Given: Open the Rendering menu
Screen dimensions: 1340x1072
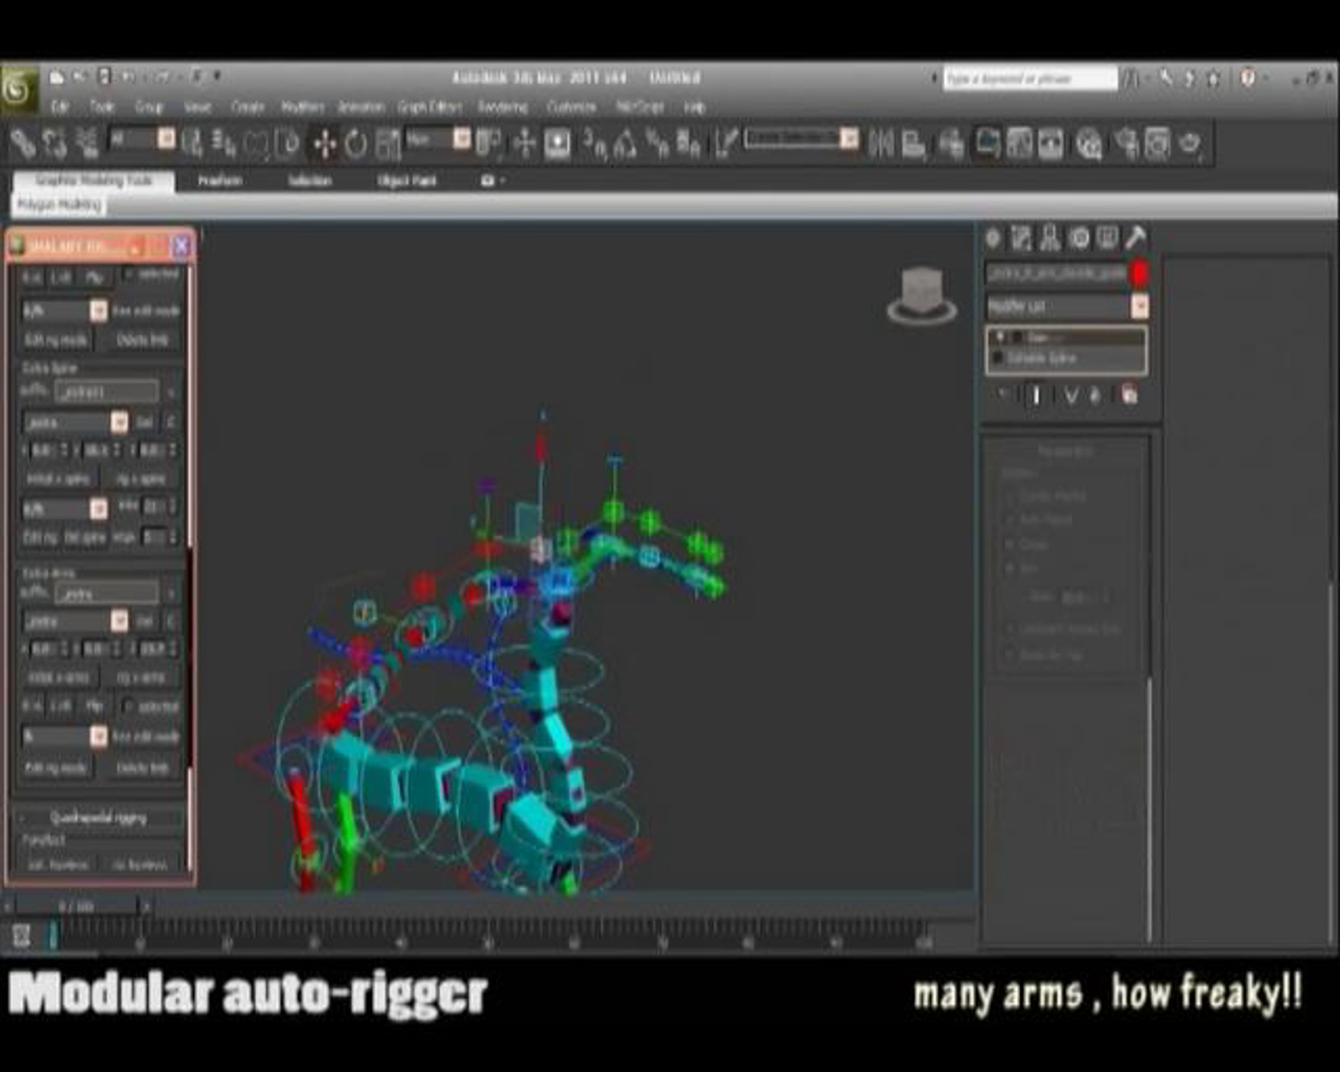Looking at the screenshot, I should click(502, 108).
